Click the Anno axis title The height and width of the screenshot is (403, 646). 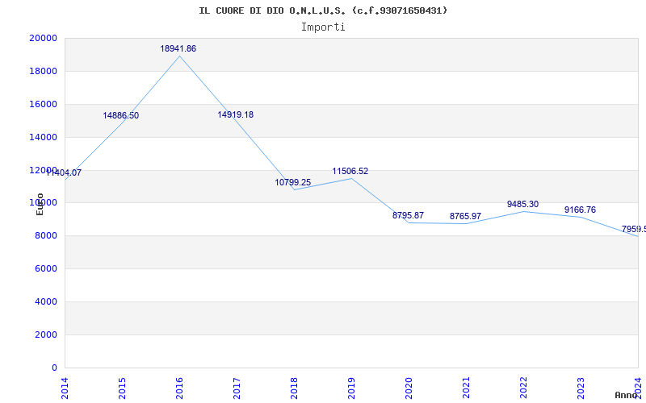pyautogui.click(x=627, y=395)
